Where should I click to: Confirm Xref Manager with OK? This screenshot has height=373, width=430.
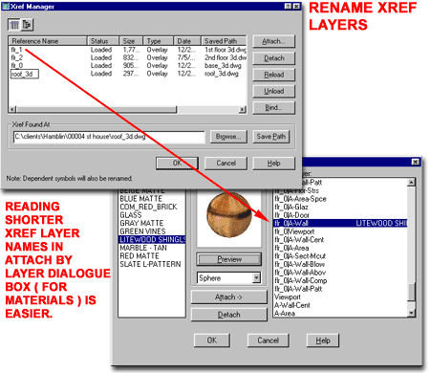point(177,164)
